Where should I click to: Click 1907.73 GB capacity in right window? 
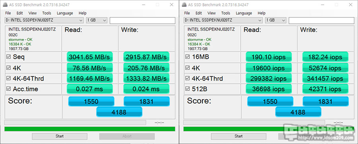197,48
